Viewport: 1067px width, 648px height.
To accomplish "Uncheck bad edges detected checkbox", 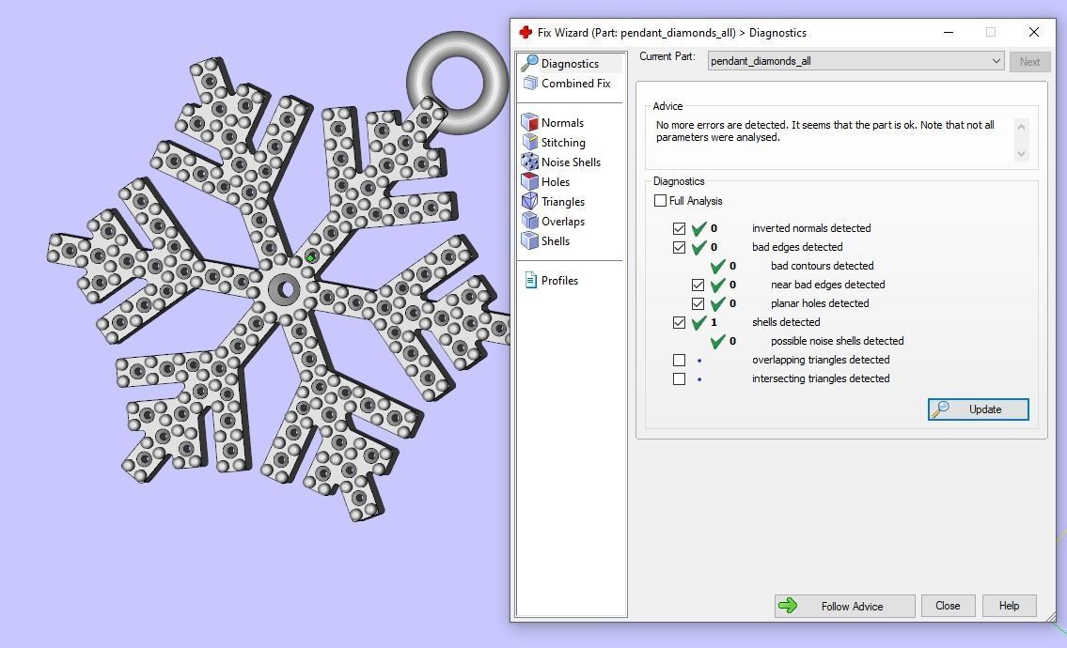I will coord(679,248).
